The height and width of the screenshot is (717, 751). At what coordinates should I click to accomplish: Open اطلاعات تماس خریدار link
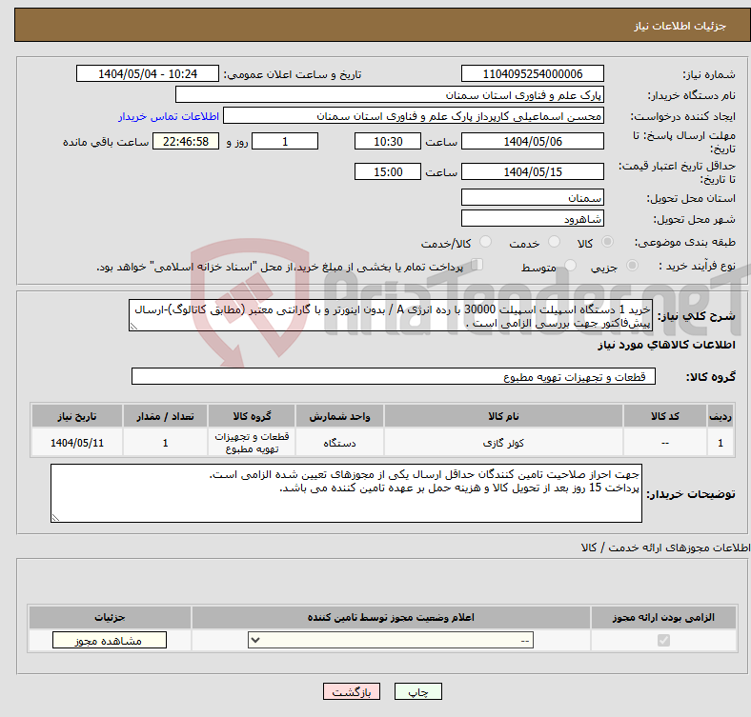169,116
